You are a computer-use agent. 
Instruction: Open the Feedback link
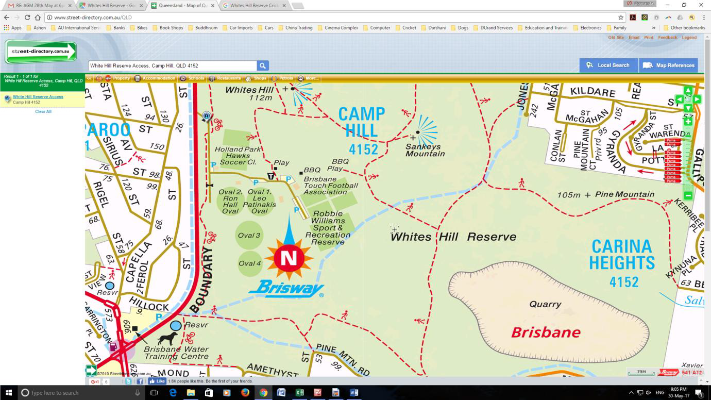tap(668, 38)
